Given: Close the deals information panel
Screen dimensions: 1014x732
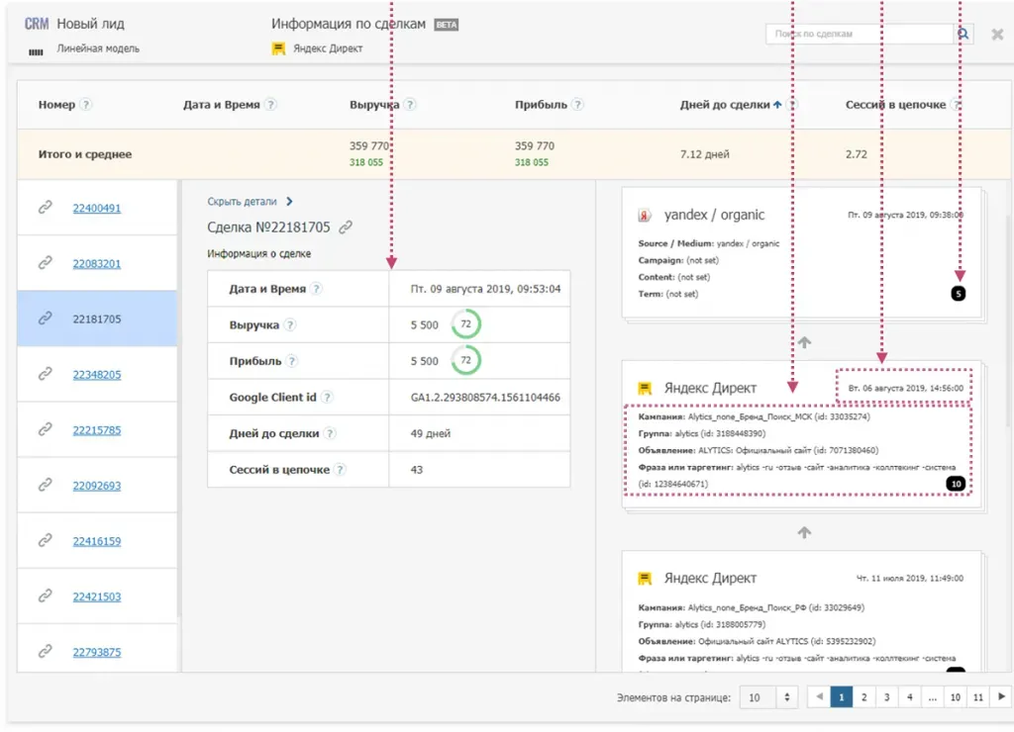Looking at the screenshot, I should point(997,35).
